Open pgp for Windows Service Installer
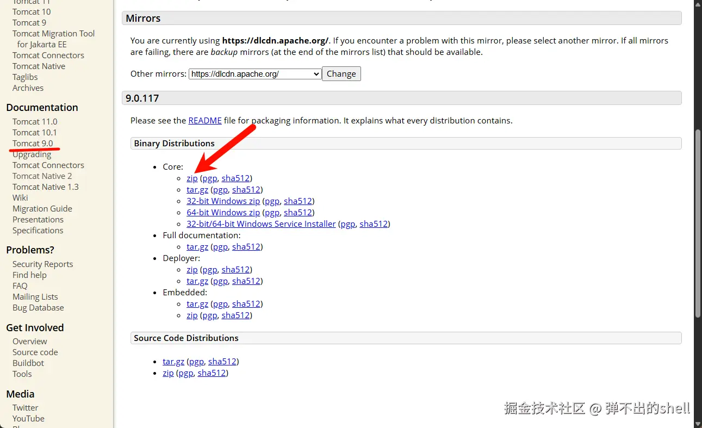The width and height of the screenshot is (702, 428). point(348,224)
